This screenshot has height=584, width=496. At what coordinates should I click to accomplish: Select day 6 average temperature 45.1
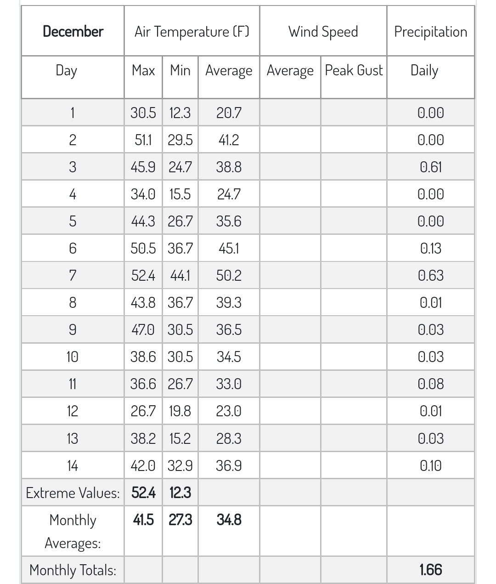229,248
